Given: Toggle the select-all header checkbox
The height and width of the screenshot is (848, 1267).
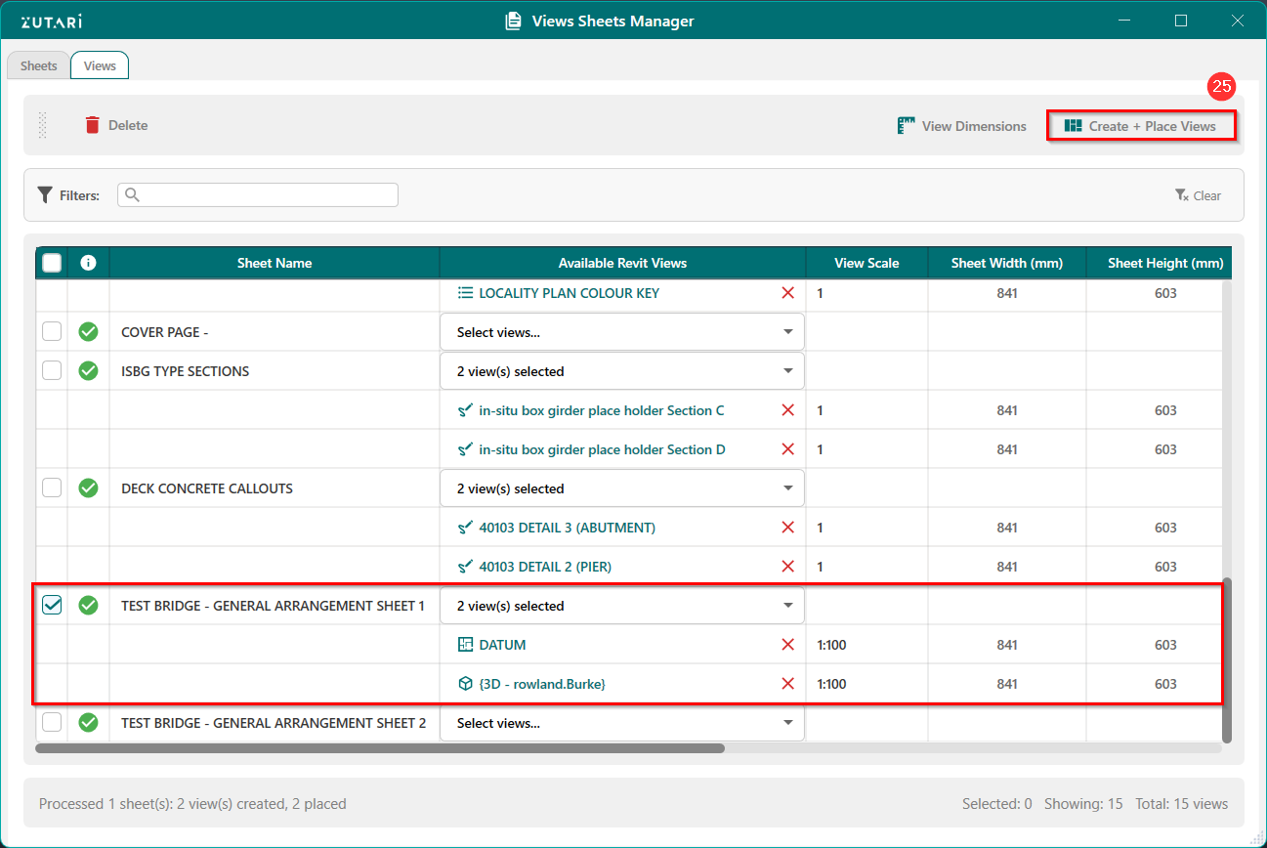Looking at the screenshot, I should (52, 263).
